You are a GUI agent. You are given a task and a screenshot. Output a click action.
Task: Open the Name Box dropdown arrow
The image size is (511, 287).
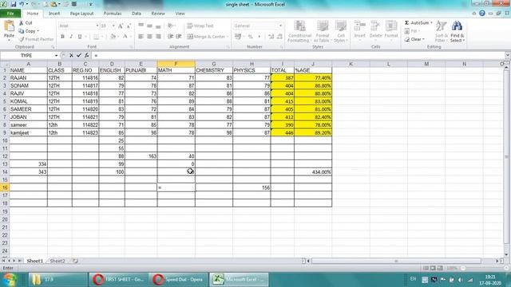56,56
